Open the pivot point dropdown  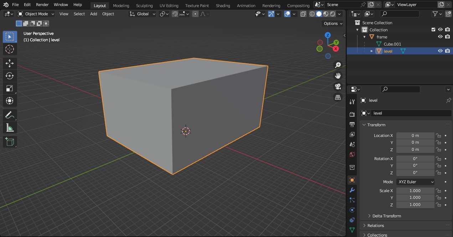pos(164,14)
